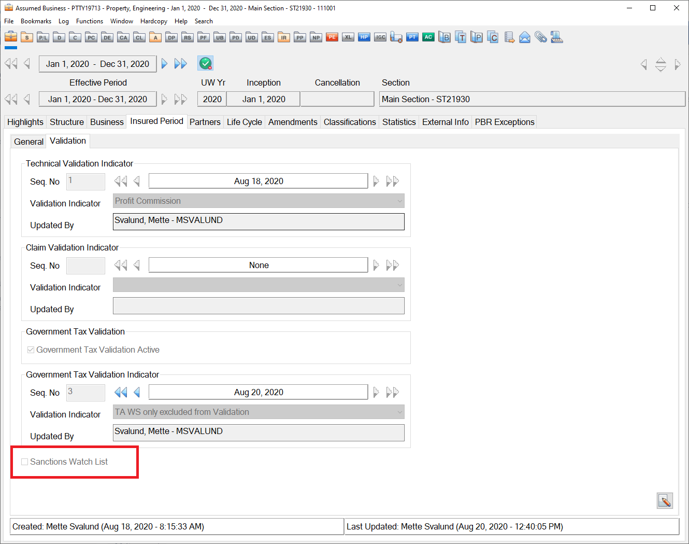
Task: Click the paperclip attachment icon
Action: pyautogui.click(x=540, y=37)
